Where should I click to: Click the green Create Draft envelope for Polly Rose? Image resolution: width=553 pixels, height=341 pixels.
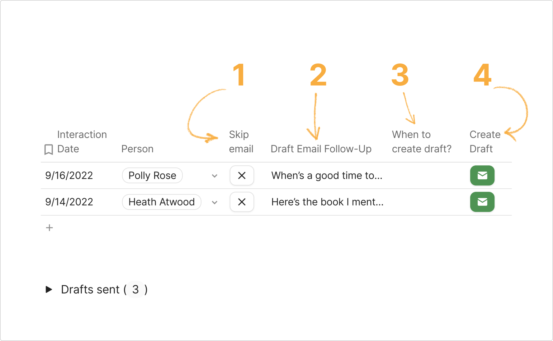(482, 175)
